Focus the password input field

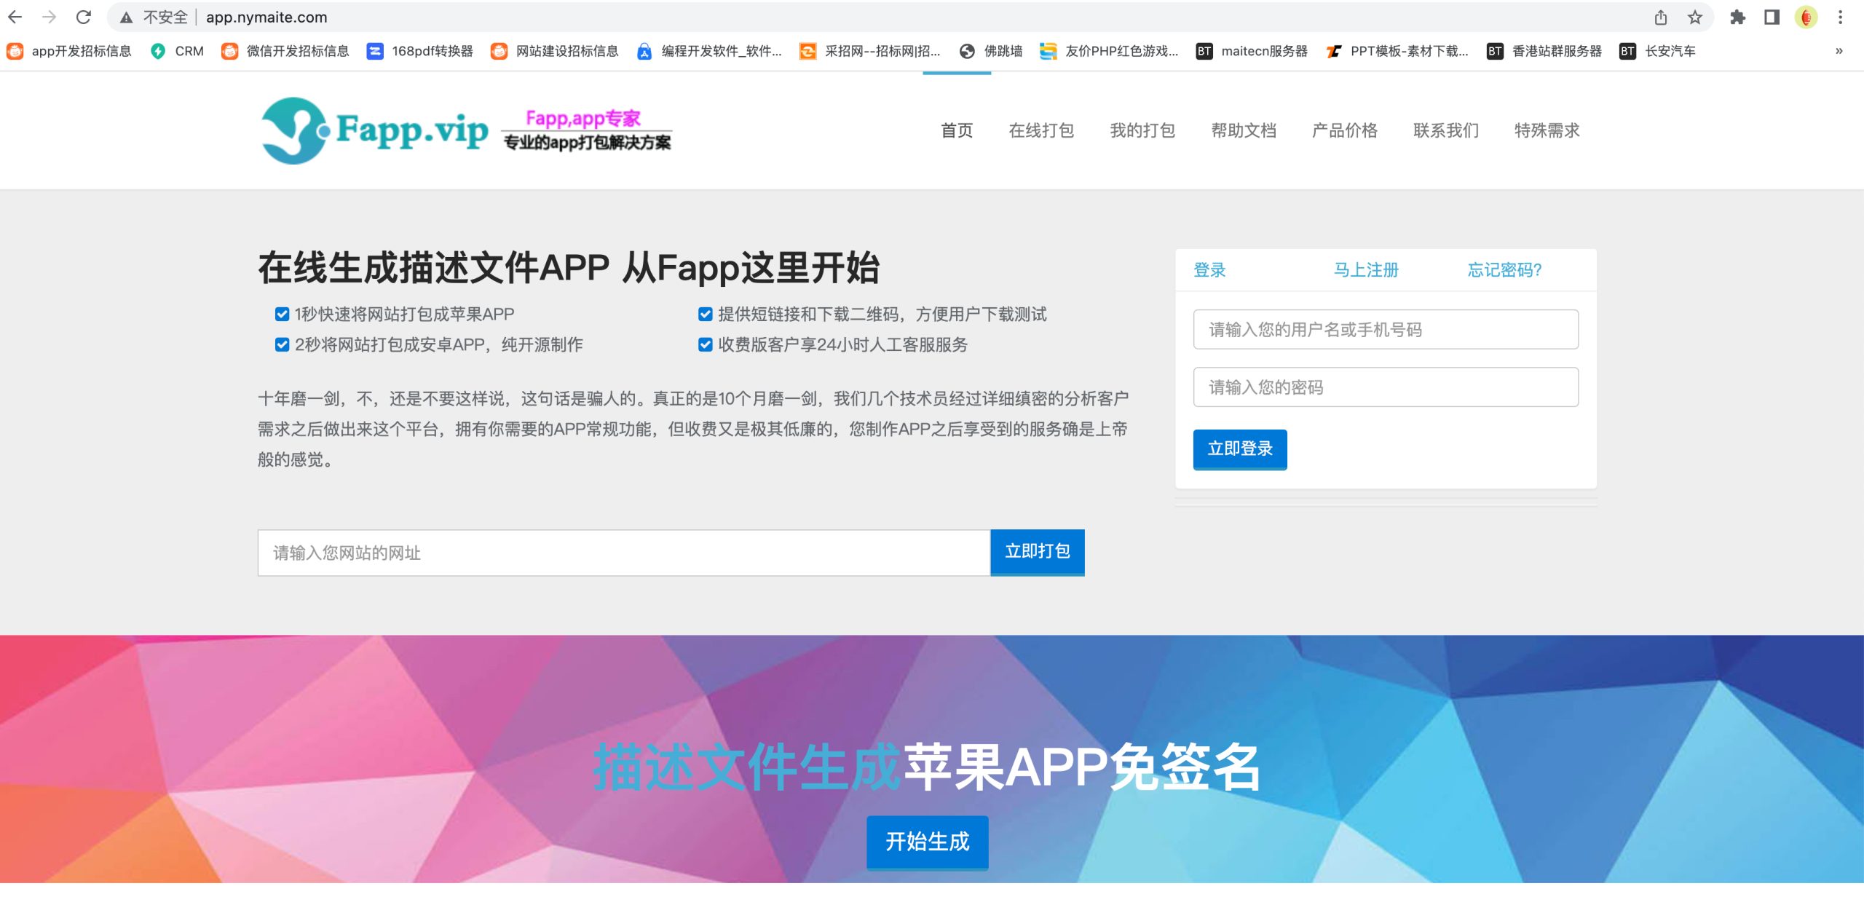tap(1386, 387)
